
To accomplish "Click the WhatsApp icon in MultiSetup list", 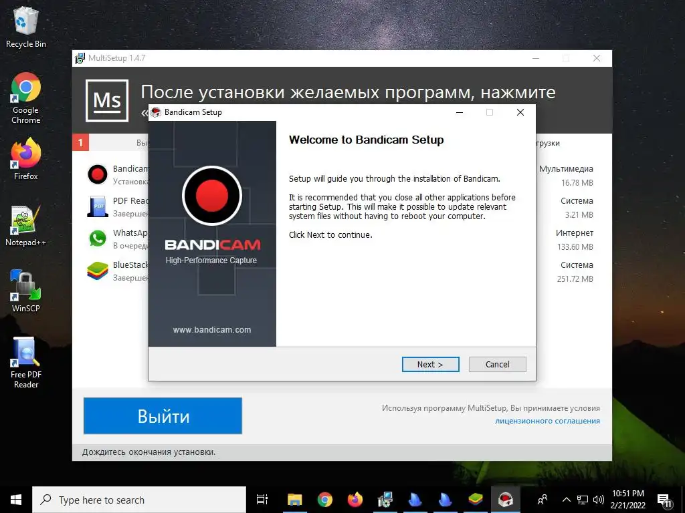I will pos(98,238).
